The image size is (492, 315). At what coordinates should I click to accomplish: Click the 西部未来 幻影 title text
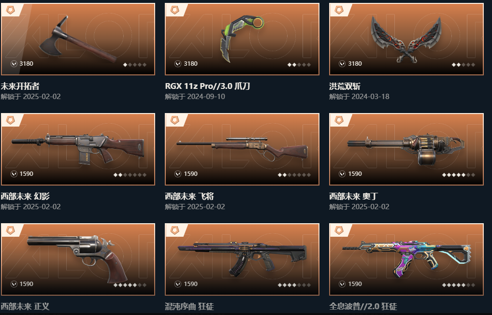[25, 197]
